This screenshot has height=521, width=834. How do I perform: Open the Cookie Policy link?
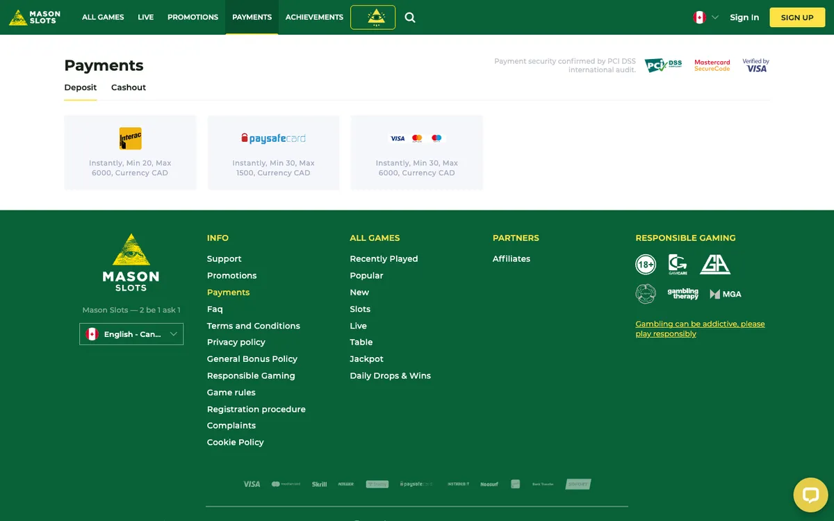click(236, 443)
